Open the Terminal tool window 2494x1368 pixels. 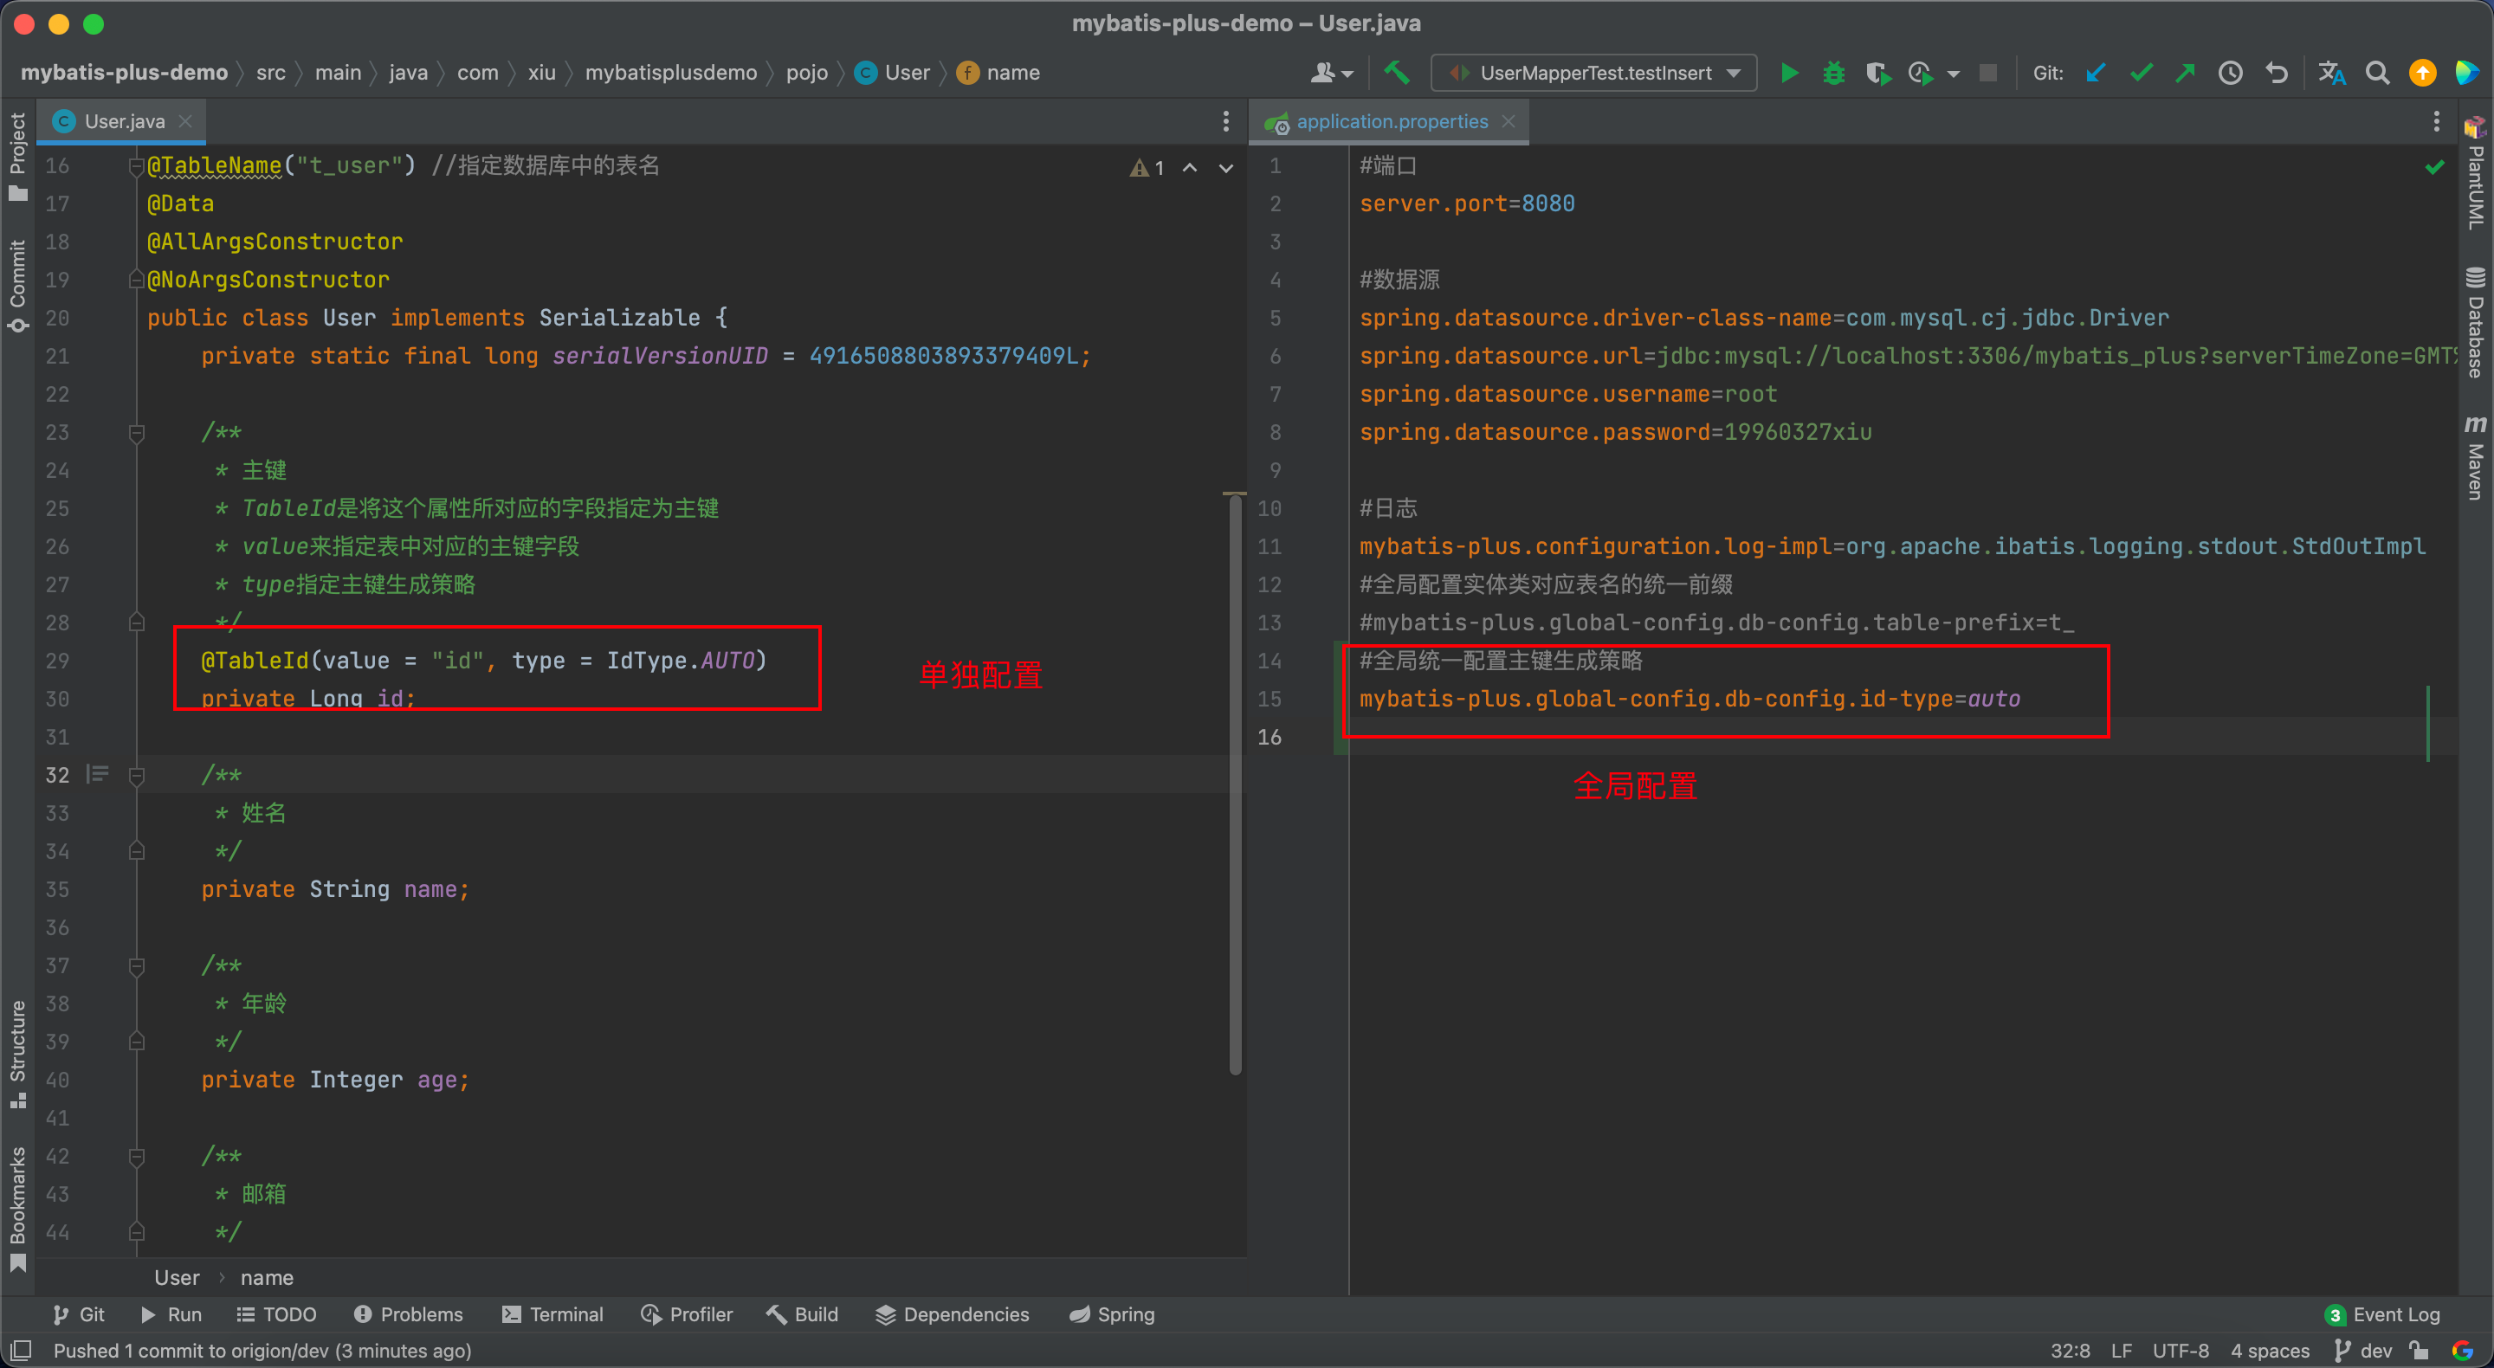click(552, 1313)
